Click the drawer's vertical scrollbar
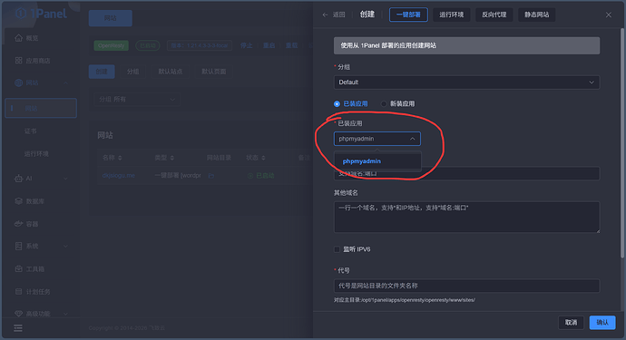Viewport: 626px width, 340px height. point(622,143)
